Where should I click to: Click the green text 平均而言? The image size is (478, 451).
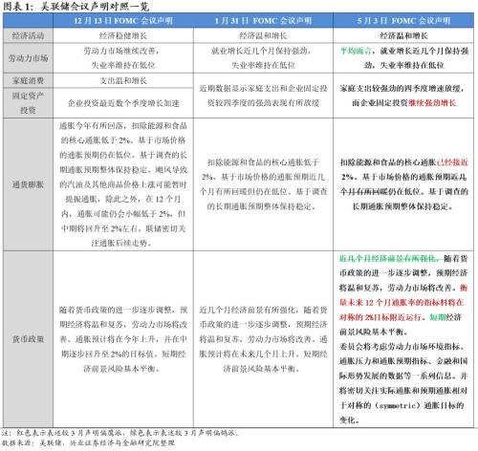click(x=356, y=51)
